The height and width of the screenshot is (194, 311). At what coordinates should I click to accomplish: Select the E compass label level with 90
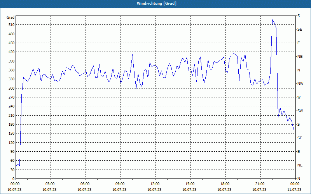point(299,152)
